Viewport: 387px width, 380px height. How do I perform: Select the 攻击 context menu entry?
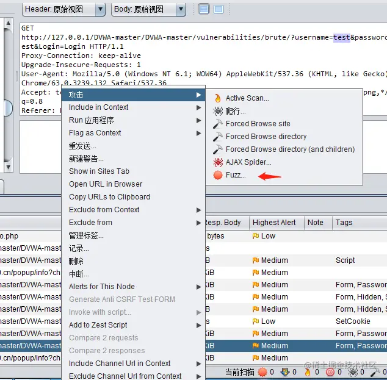pyautogui.click(x=133, y=95)
